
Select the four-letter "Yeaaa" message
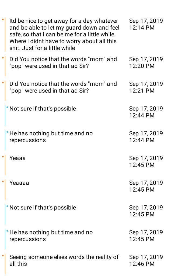pyautogui.click(x=17, y=158)
